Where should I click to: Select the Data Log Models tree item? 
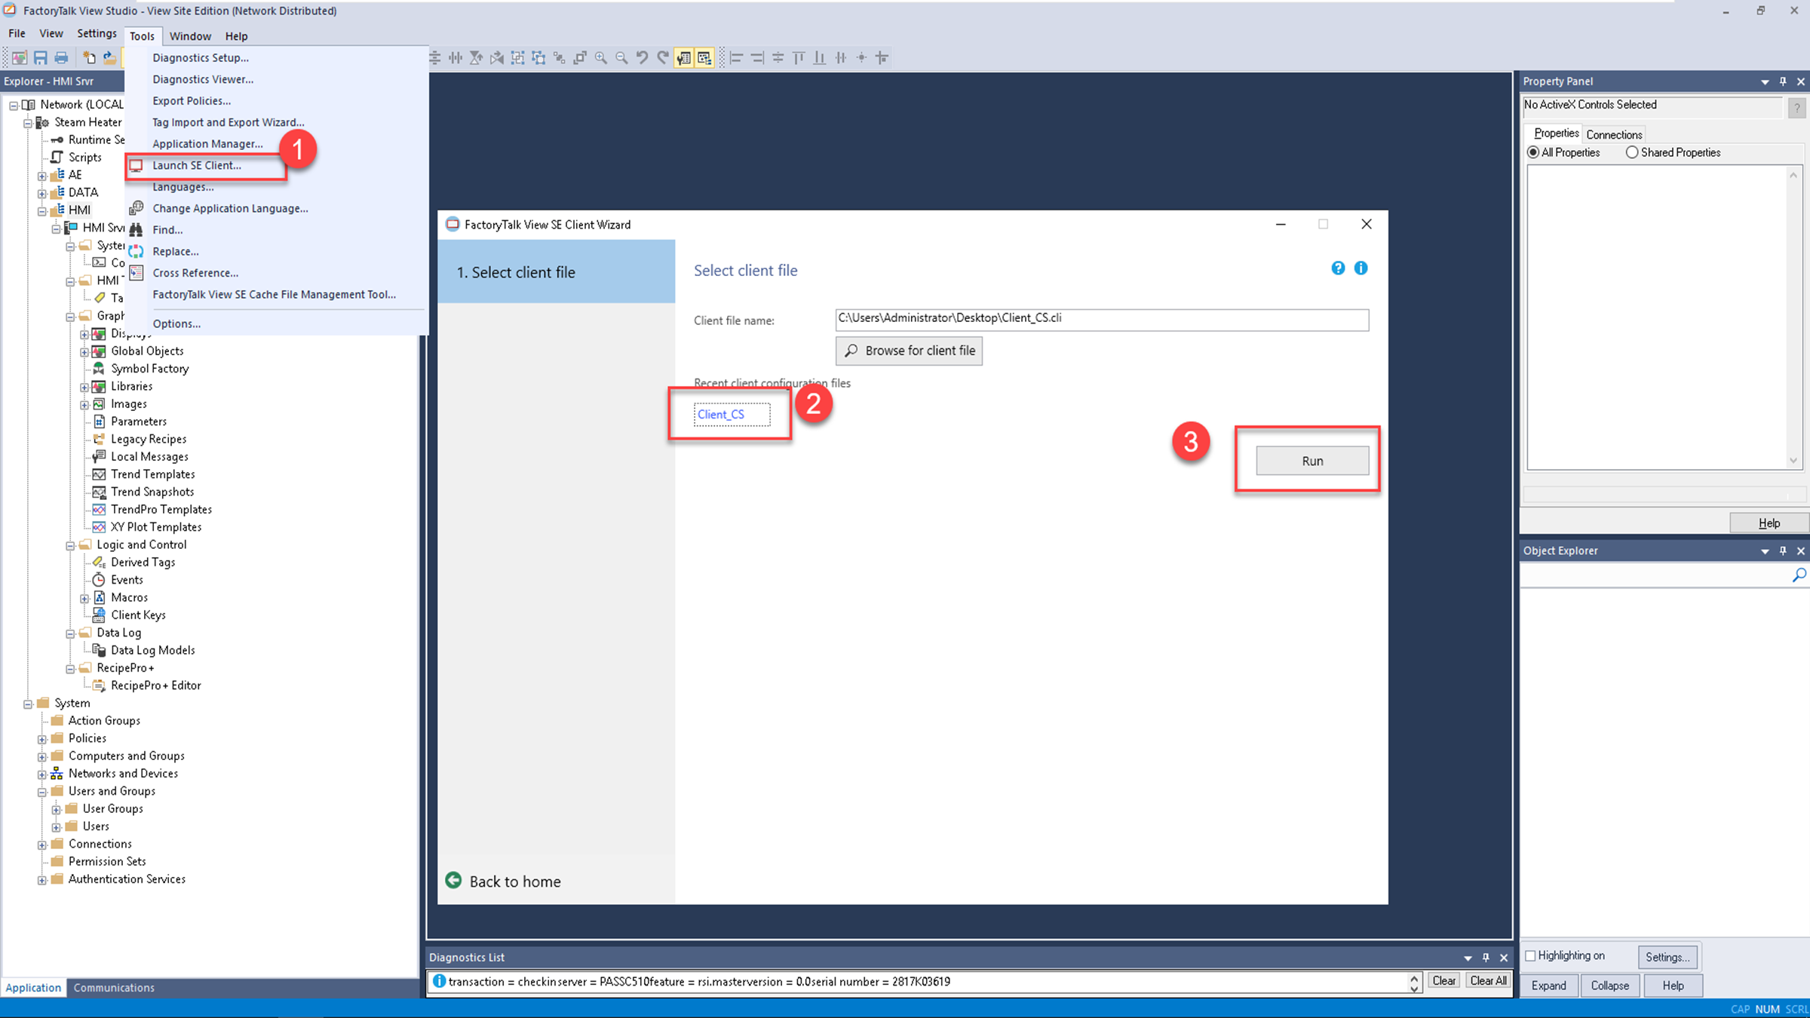pyautogui.click(x=153, y=650)
